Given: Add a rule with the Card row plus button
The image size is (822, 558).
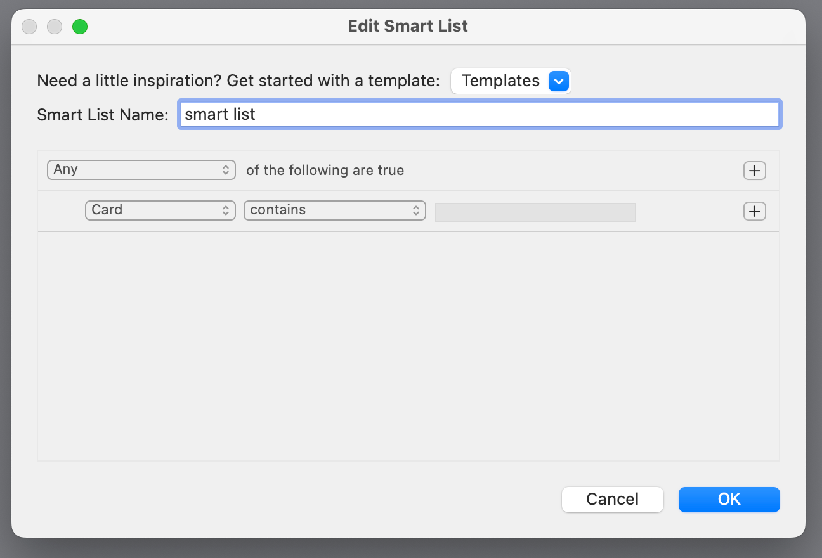Looking at the screenshot, I should [x=754, y=211].
